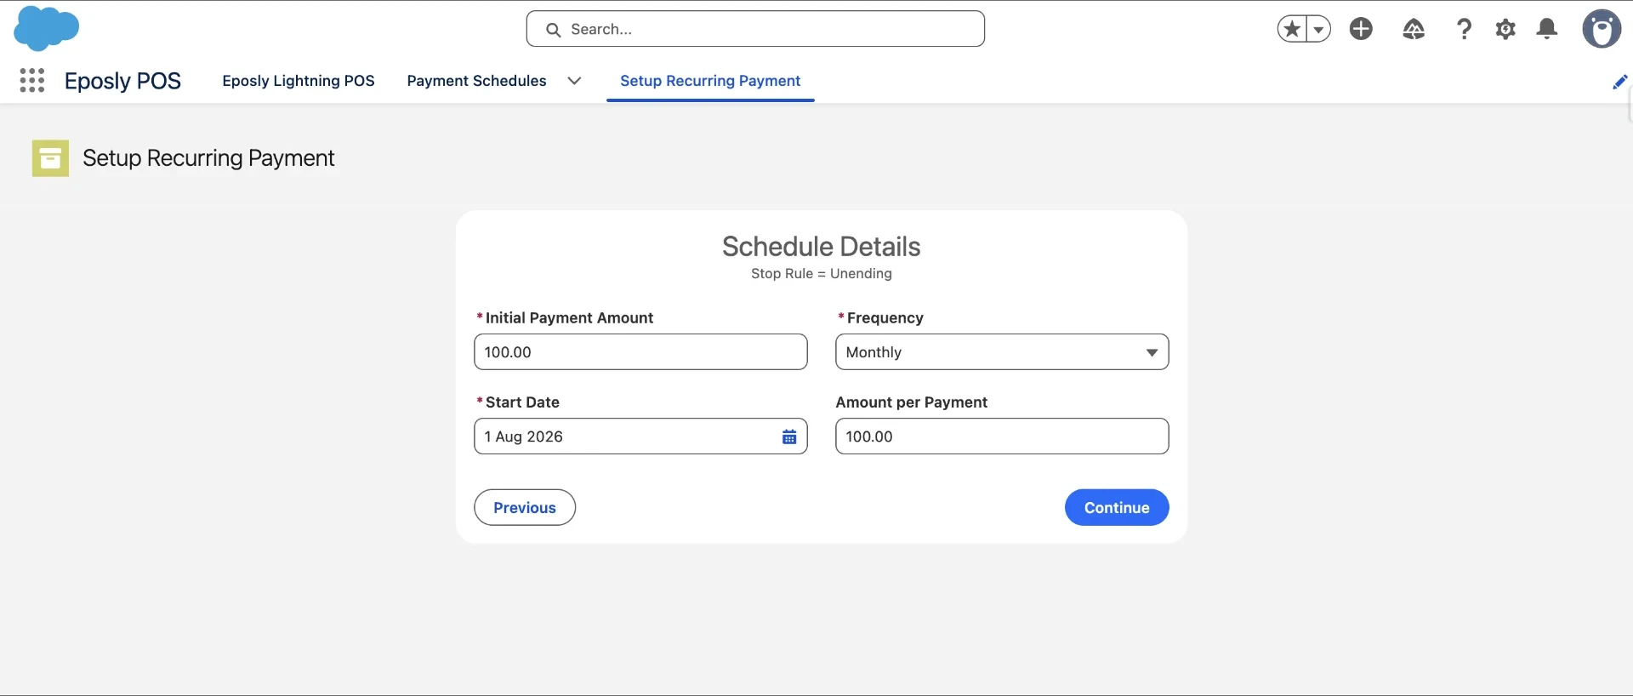Open the Frequency dropdown

[x=1002, y=352]
